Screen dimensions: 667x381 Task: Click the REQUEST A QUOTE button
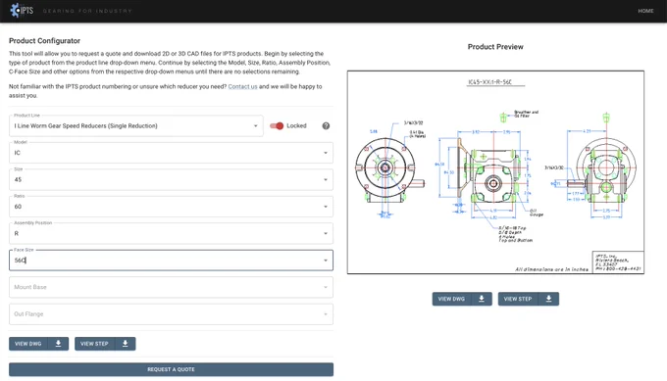[x=171, y=369]
